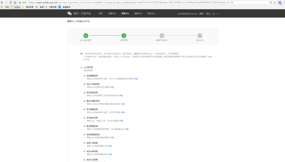Open the 数据中心 nav tab

138,14
